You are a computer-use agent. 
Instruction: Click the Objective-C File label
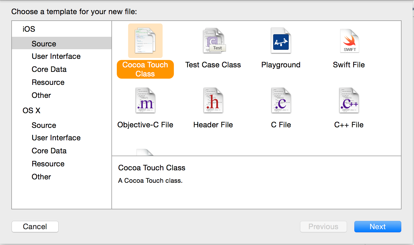pos(145,125)
